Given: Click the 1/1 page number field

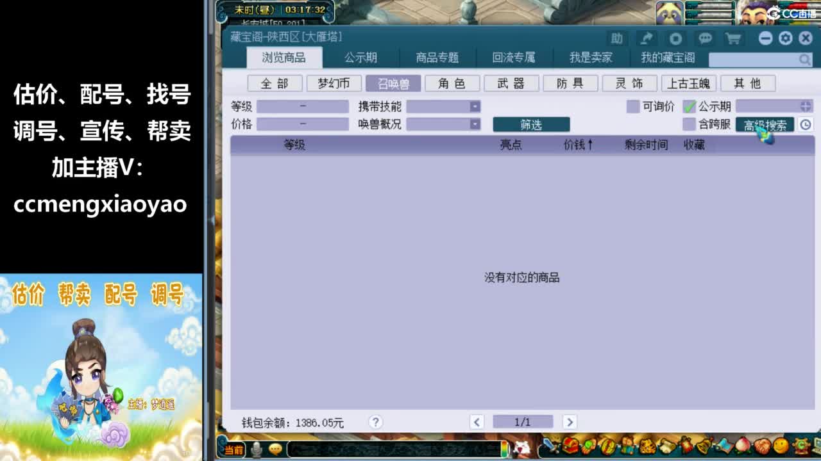Looking at the screenshot, I should point(523,422).
